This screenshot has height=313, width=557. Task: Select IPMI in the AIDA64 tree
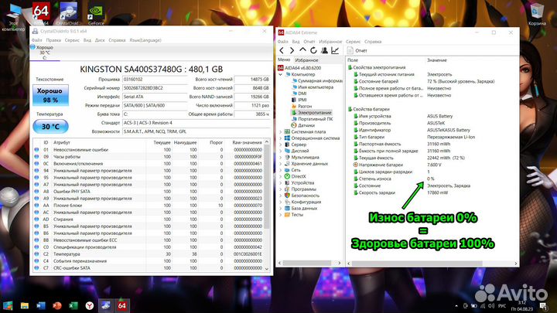(x=299, y=100)
